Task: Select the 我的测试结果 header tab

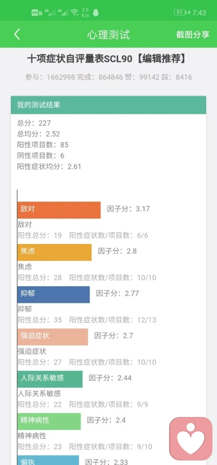Action: tap(108, 105)
